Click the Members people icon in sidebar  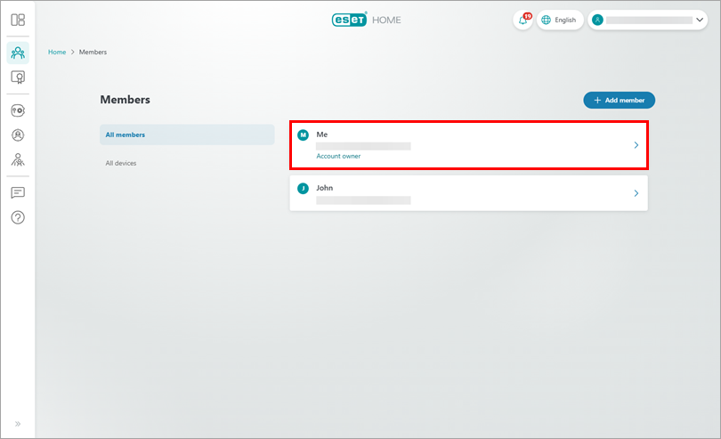coord(18,53)
